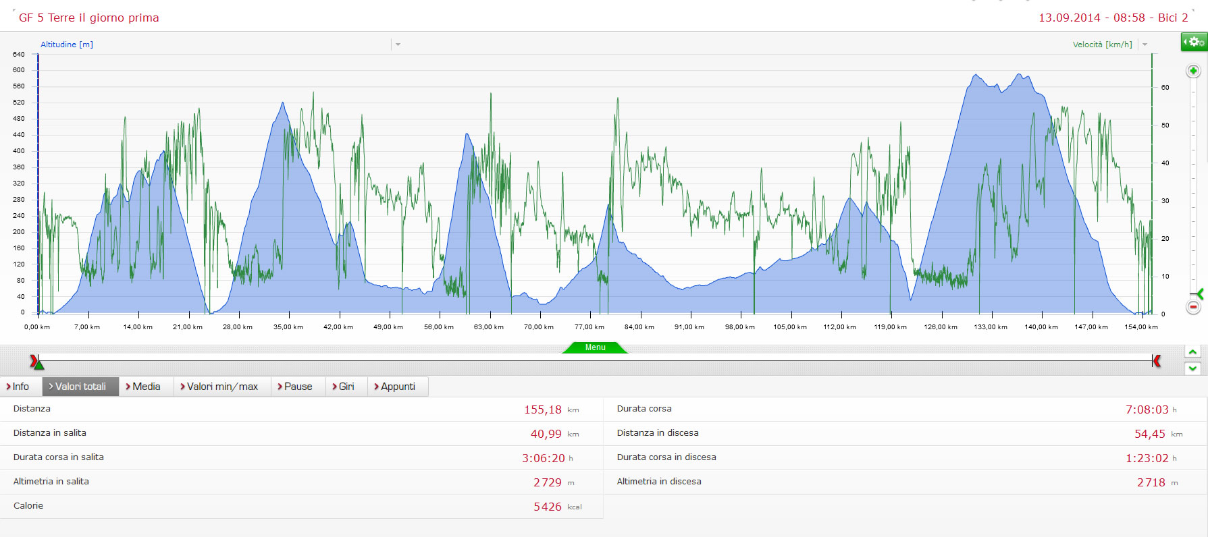Zoom out with the red minus button
Screen dimensions: 1208x537
[1193, 307]
